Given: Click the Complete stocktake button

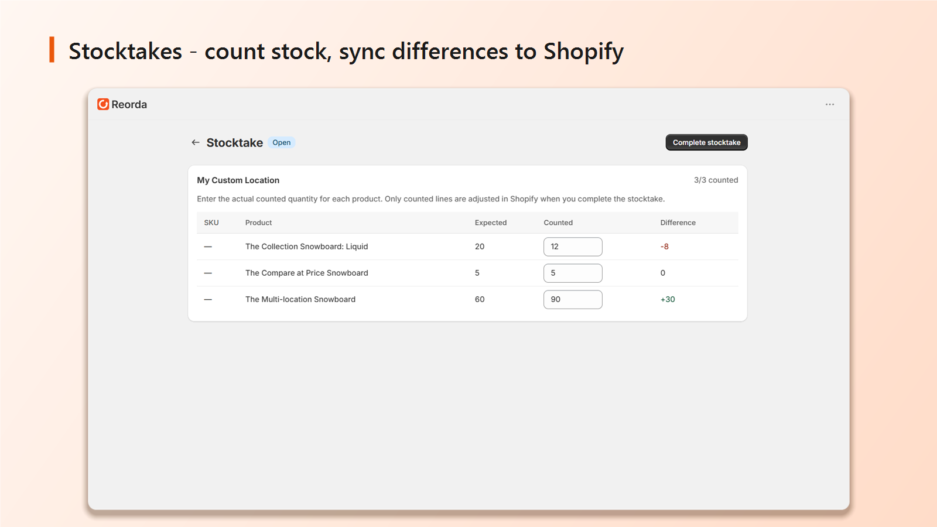Looking at the screenshot, I should [706, 142].
